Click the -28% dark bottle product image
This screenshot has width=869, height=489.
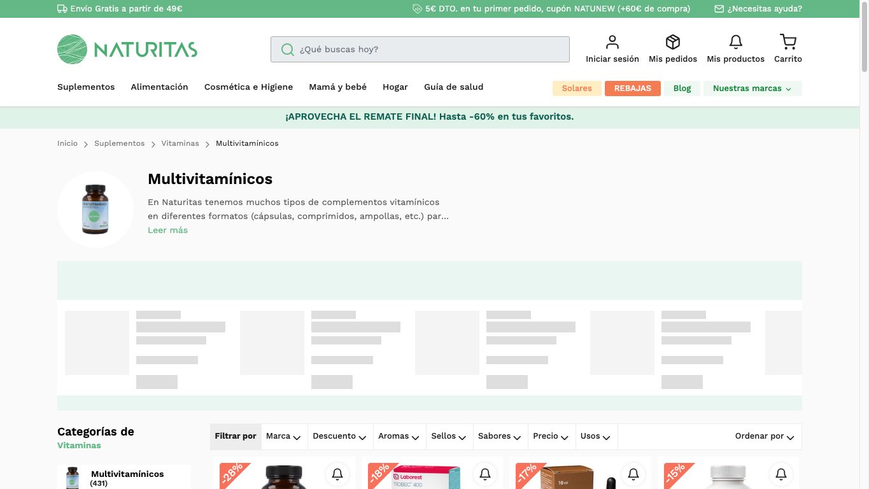pos(284,478)
